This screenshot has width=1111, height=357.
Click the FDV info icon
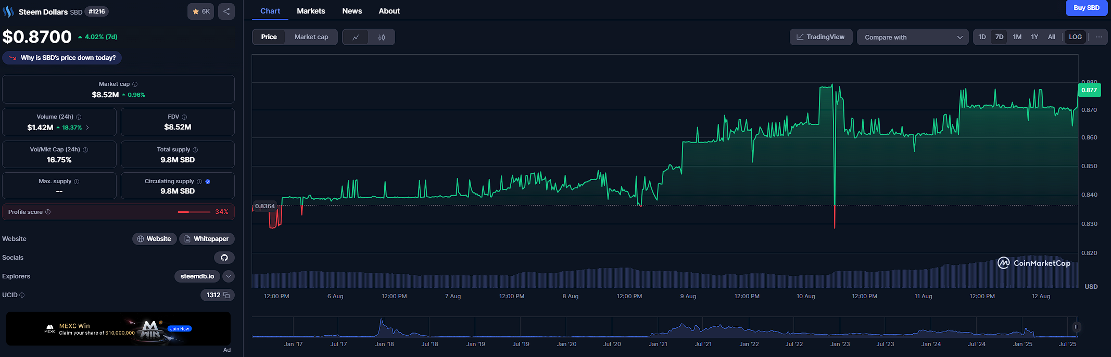pos(184,117)
